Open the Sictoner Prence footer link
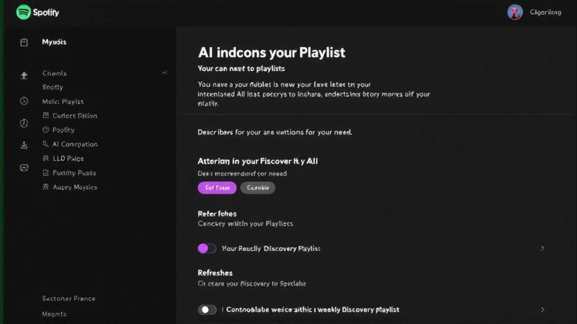The width and height of the screenshot is (577, 324). pos(69,298)
